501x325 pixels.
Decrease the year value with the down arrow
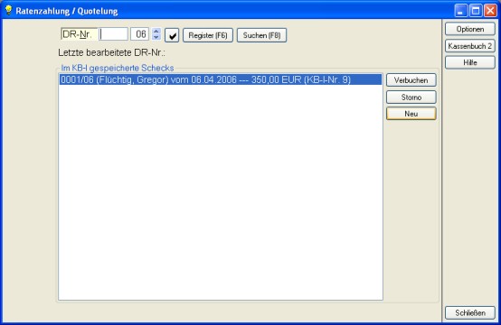point(156,37)
